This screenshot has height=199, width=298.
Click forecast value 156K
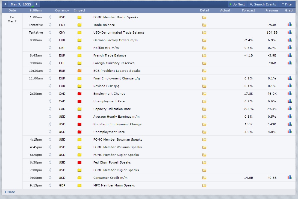(248, 124)
